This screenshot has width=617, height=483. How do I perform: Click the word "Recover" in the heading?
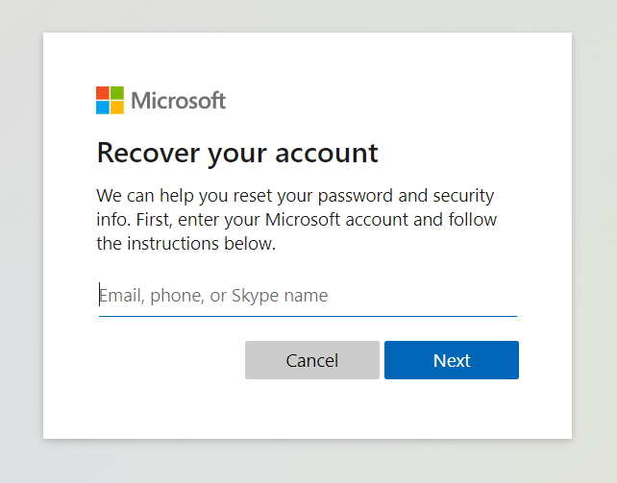pos(145,153)
